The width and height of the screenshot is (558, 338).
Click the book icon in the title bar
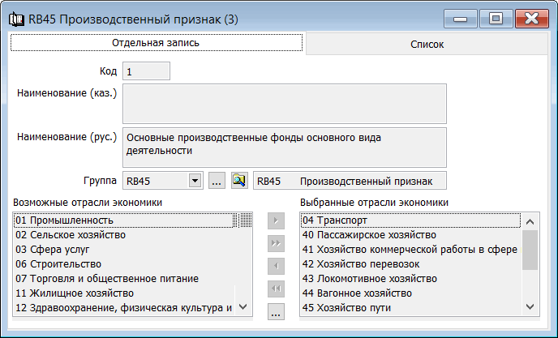[x=15, y=18]
